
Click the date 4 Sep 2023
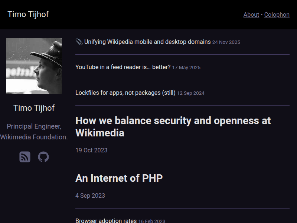pos(90,196)
